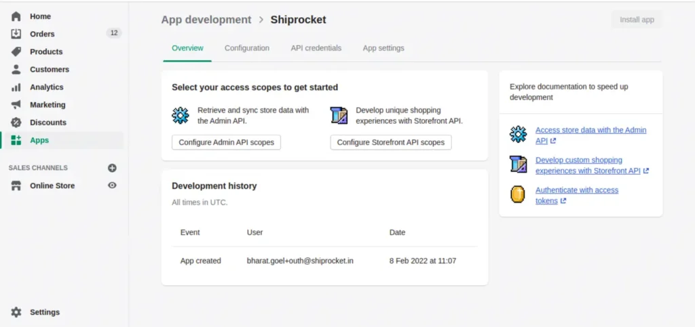The image size is (695, 327).
Task: Click the breadcrumb chevron separator
Action: [x=261, y=20]
